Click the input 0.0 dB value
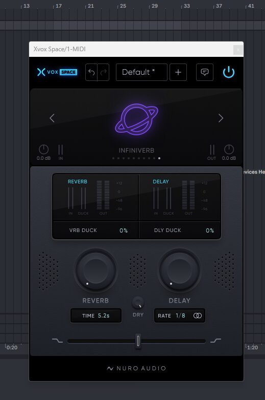The width and height of the screenshot is (265, 400). pos(43,158)
